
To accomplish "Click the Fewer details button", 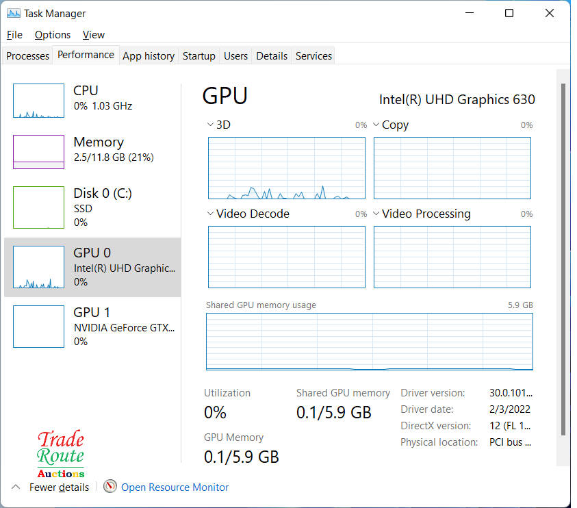I will 59,487.
